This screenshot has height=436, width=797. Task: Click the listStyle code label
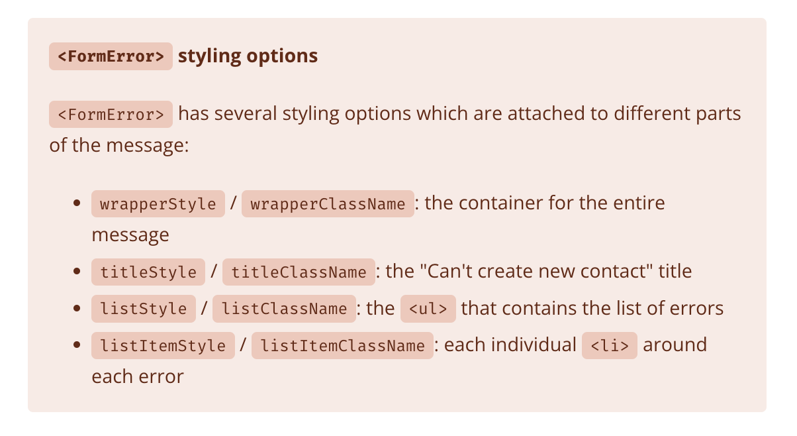[x=144, y=309]
